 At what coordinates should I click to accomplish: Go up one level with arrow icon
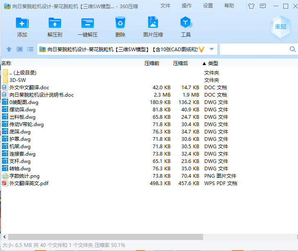point(9,49)
